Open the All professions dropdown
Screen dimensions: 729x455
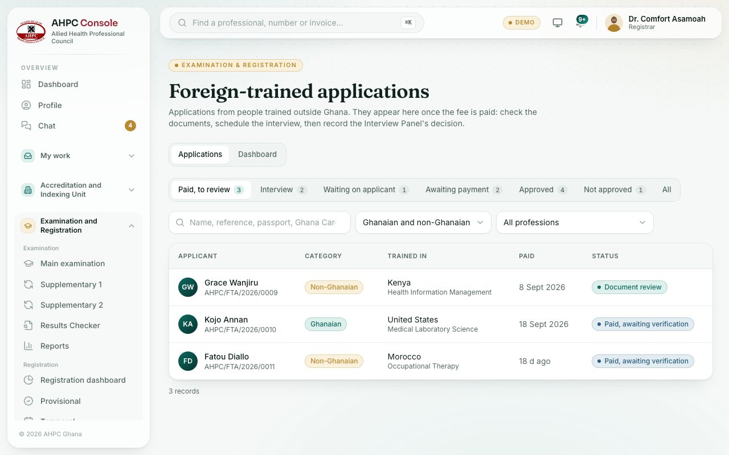click(x=575, y=222)
